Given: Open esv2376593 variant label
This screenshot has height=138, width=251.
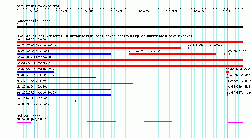Looking at the screenshot, I should click(239, 75).
